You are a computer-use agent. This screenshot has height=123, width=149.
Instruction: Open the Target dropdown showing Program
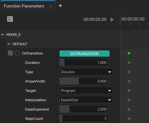(86, 90)
